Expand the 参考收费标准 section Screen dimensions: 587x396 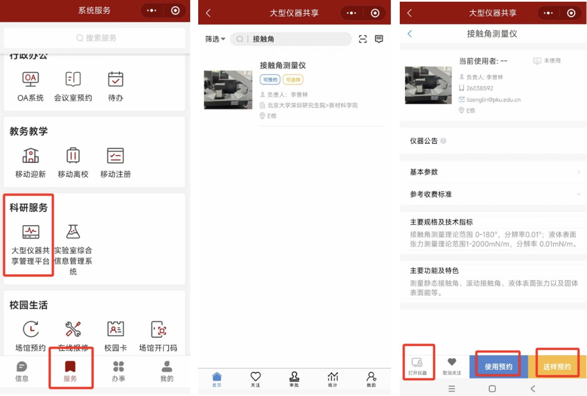(493, 194)
